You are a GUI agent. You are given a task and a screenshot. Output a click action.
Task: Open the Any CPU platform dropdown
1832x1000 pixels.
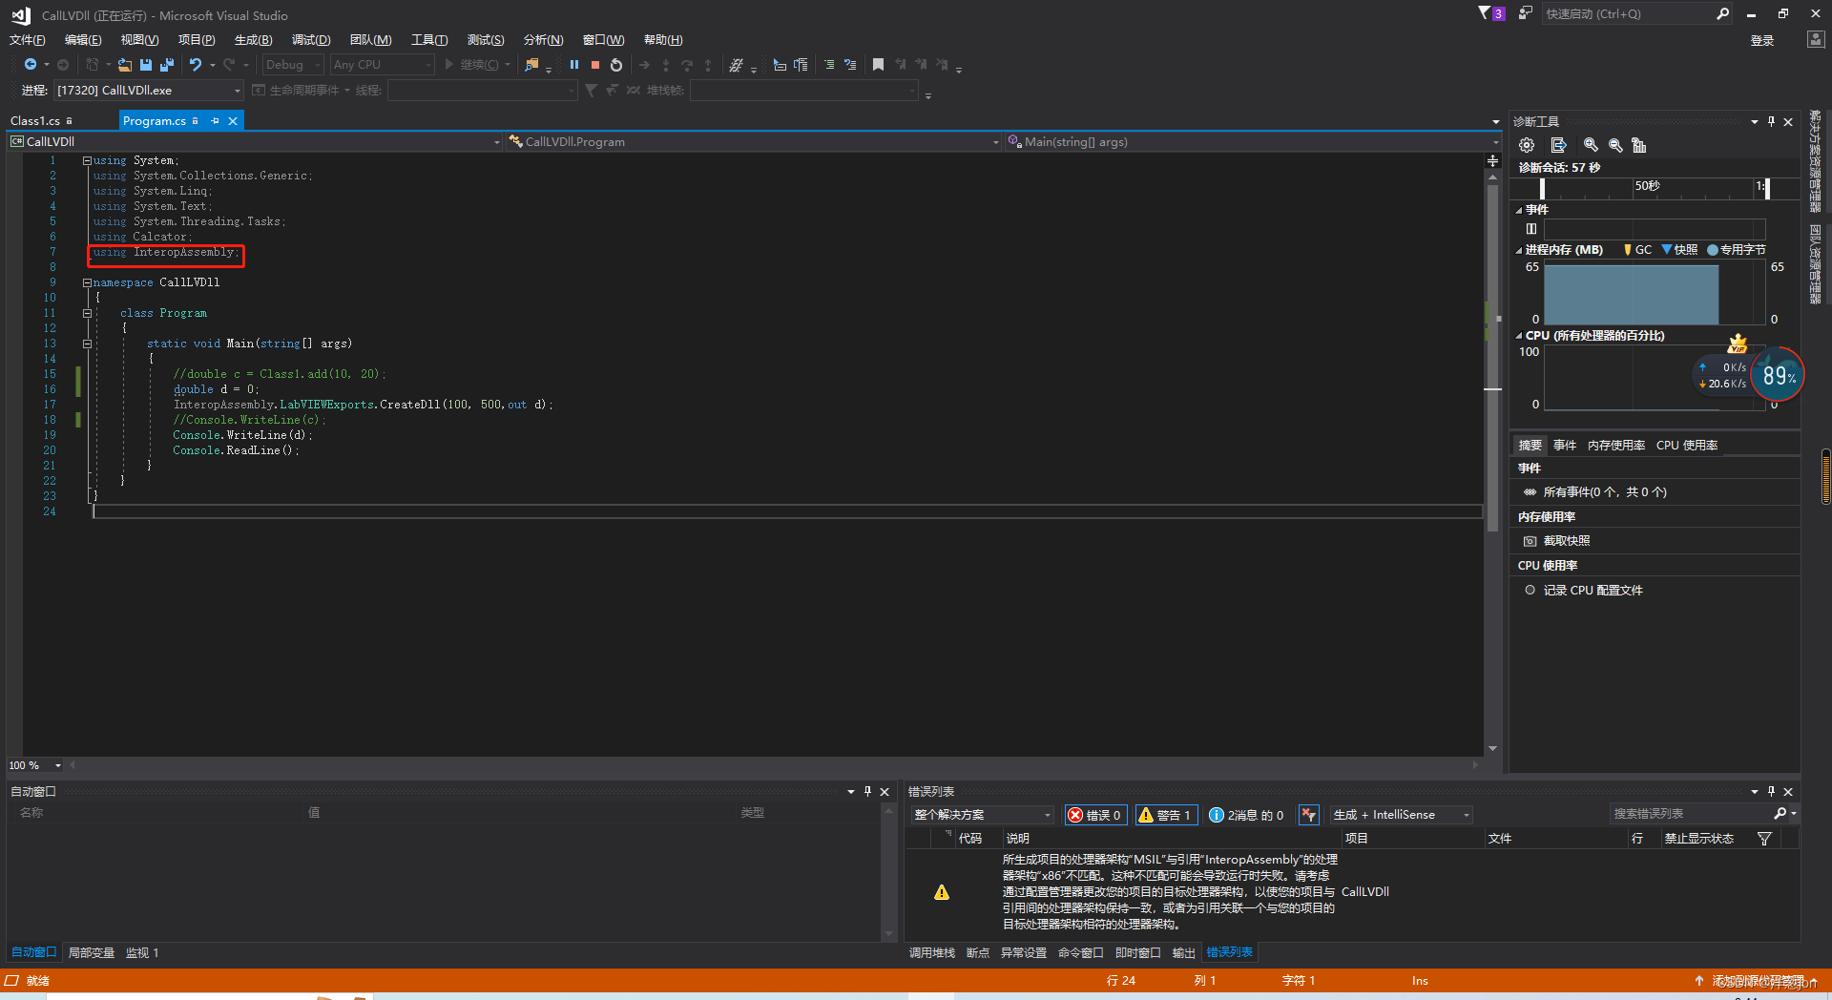coord(382,65)
